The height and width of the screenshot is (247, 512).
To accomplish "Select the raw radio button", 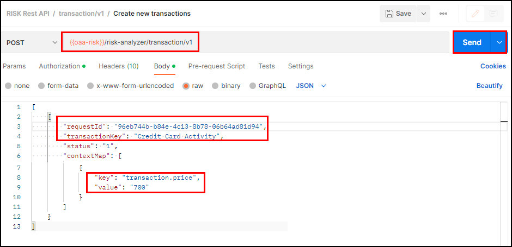I will pos(186,86).
